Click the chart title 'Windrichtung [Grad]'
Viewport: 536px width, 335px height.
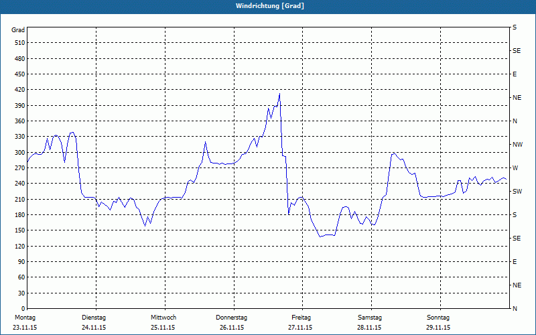pos(270,6)
